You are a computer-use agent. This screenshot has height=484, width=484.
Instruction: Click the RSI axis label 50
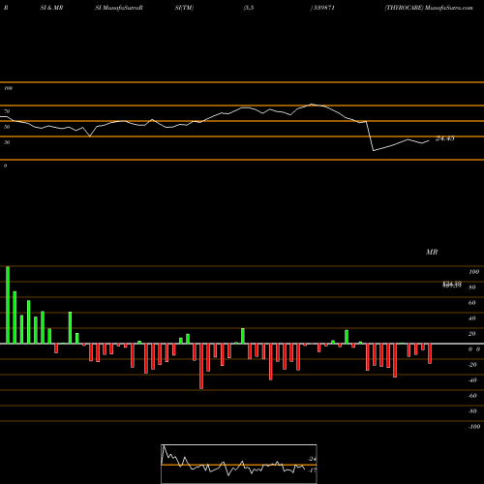(x=7, y=127)
